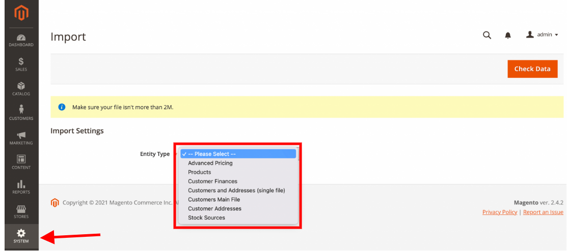Image resolution: width=567 pixels, height=251 pixels.
Task: Open the Reports sidebar menu
Action: tap(21, 187)
